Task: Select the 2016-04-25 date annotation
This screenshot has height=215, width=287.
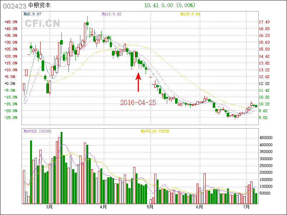Action: tap(138, 103)
